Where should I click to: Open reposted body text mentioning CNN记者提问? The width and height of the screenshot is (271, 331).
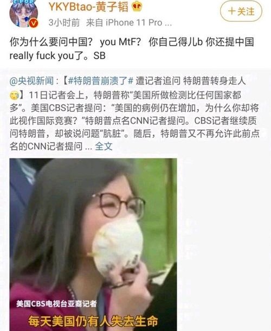(x=134, y=121)
